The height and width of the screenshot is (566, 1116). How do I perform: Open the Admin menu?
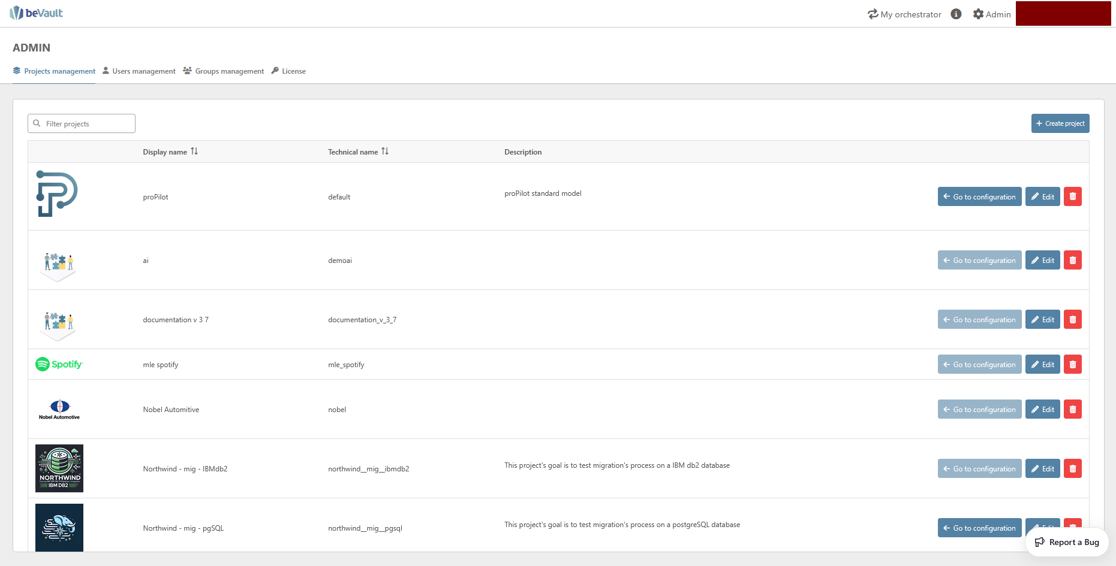click(x=992, y=14)
